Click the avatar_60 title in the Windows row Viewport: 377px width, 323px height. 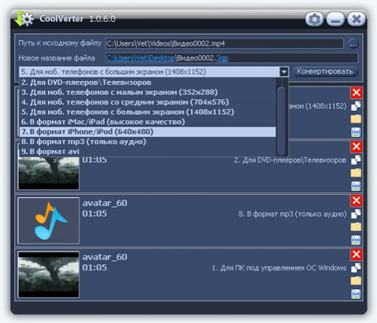tap(105, 257)
